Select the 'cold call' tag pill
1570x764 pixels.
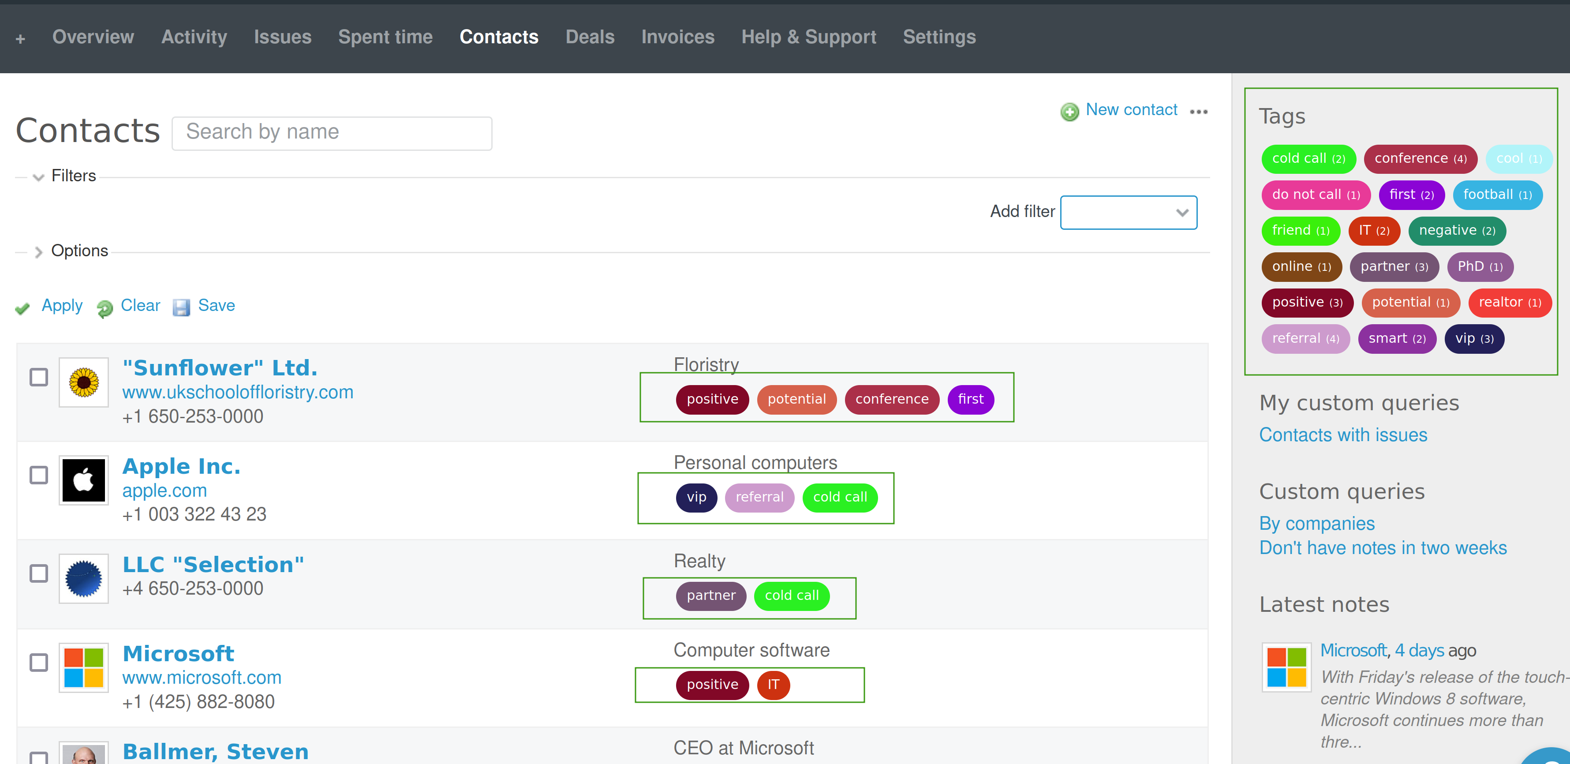pos(1308,158)
